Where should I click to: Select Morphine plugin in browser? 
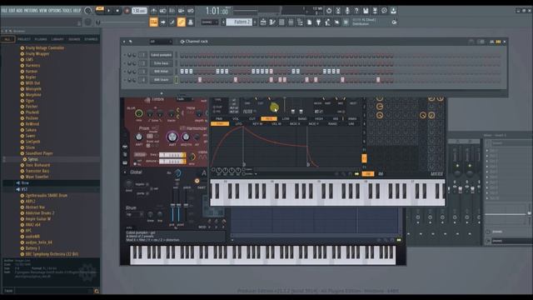tap(33, 95)
